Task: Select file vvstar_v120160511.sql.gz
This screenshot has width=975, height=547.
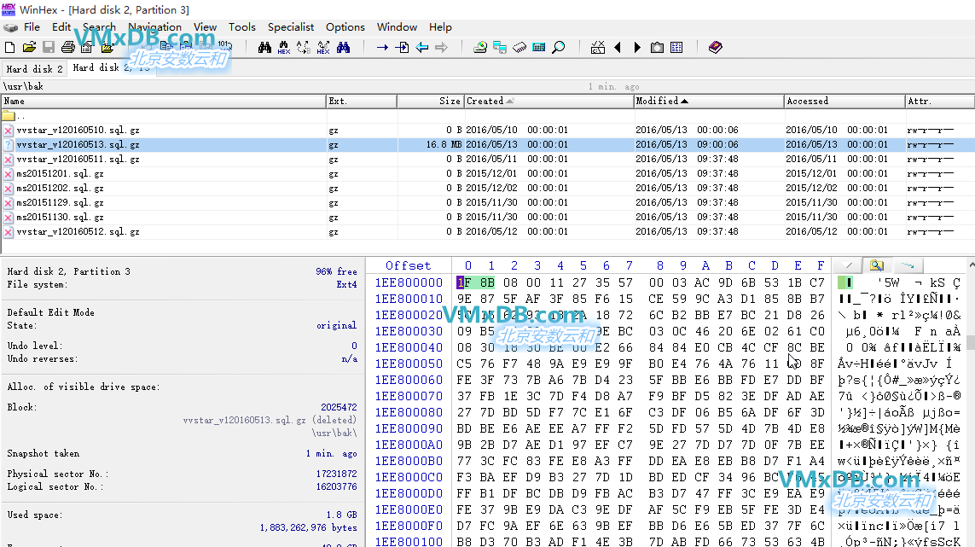Action: [x=78, y=160]
